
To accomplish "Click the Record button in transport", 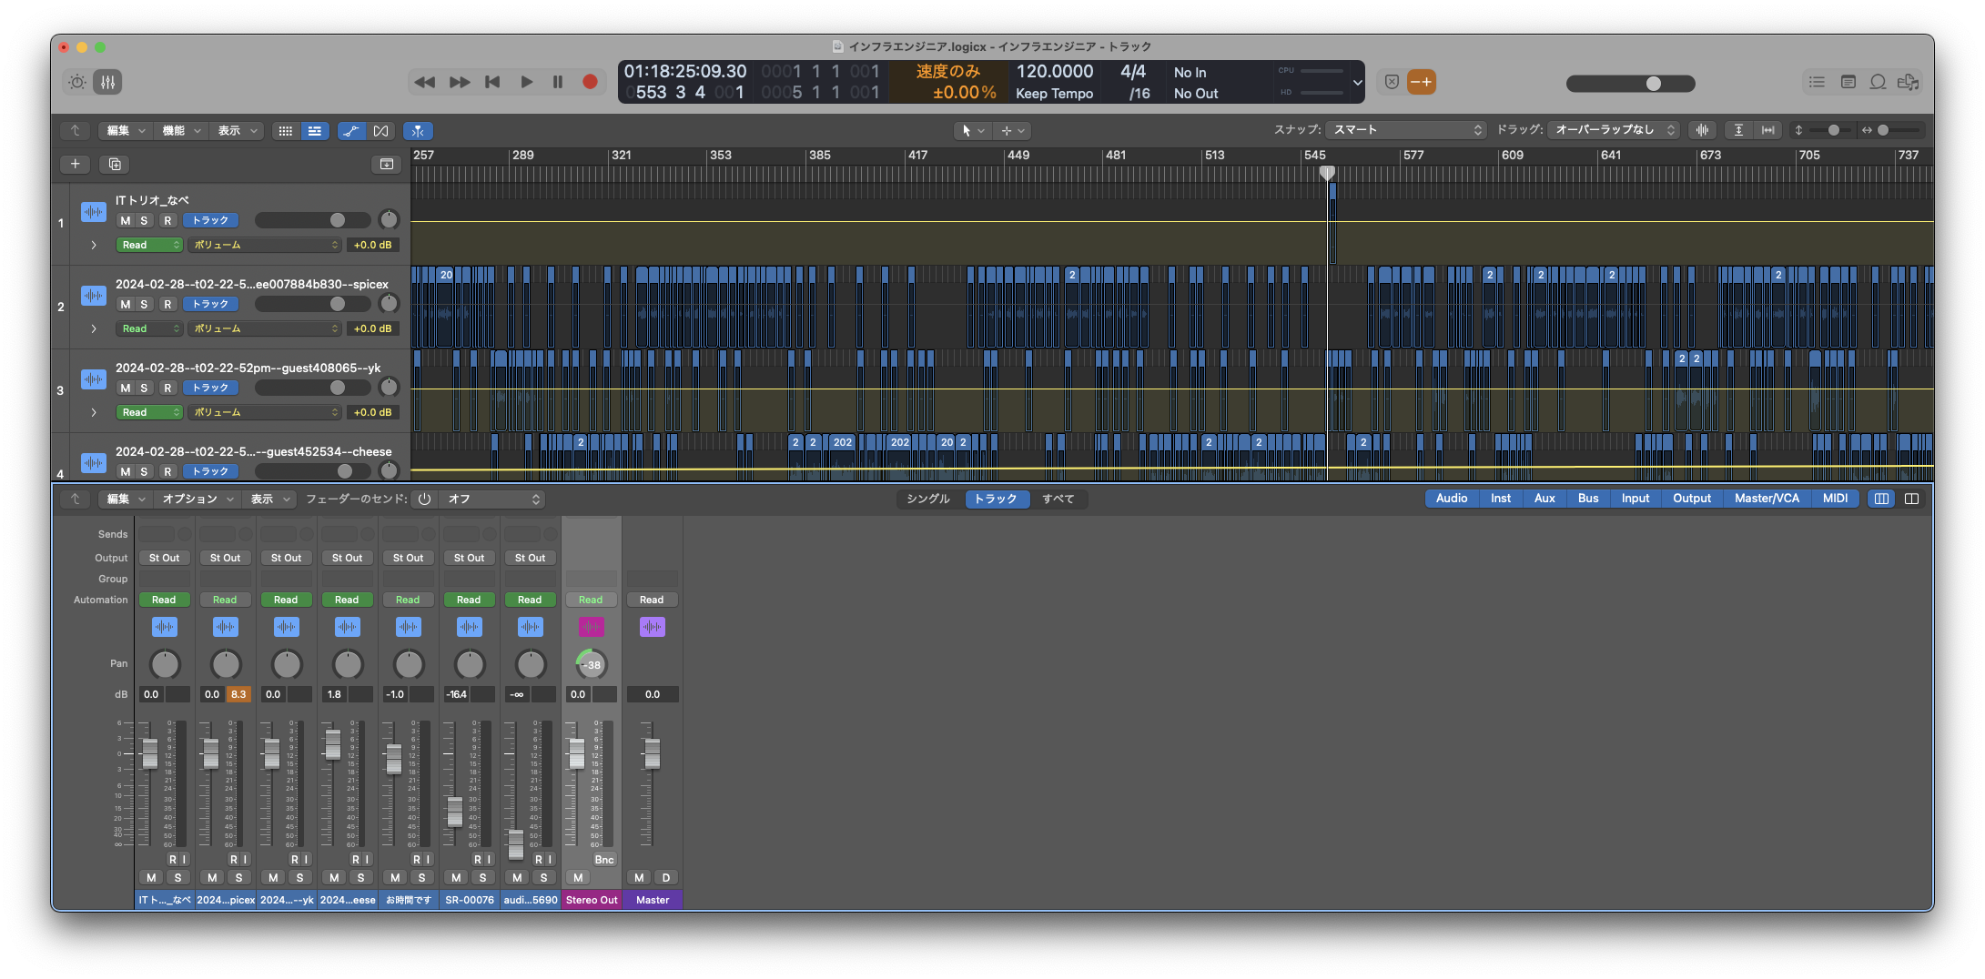I will click(x=590, y=82).
